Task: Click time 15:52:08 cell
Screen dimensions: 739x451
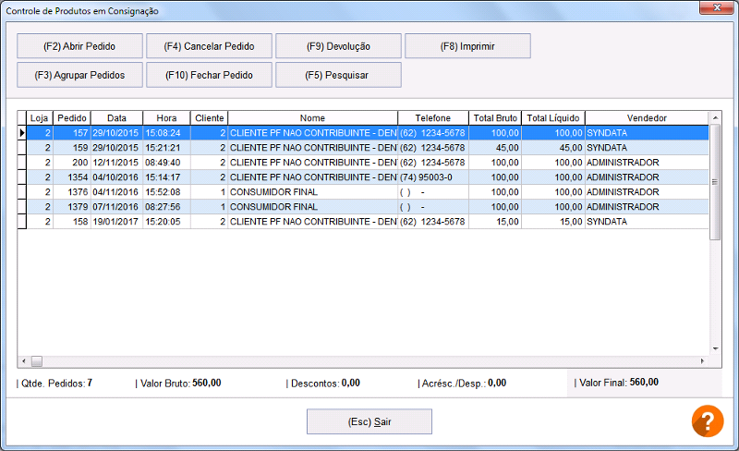Action: [167, 192]
